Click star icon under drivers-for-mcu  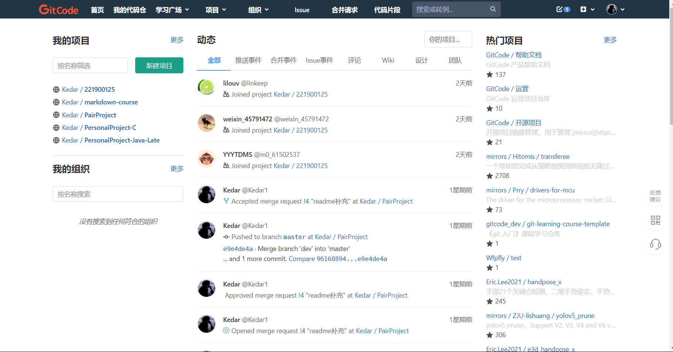tap(490, 210)
